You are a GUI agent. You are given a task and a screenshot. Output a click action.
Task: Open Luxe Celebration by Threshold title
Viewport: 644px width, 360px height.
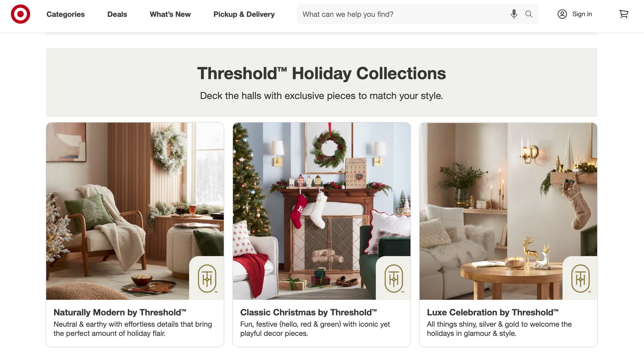(x=493, y=312)
